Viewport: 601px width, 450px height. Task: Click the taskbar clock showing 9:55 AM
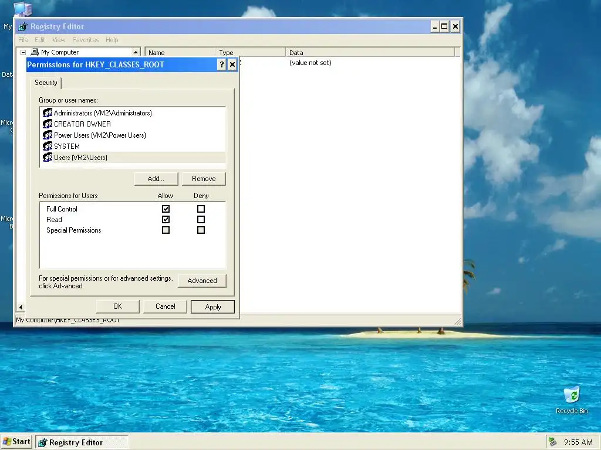[x=578, y=442]
